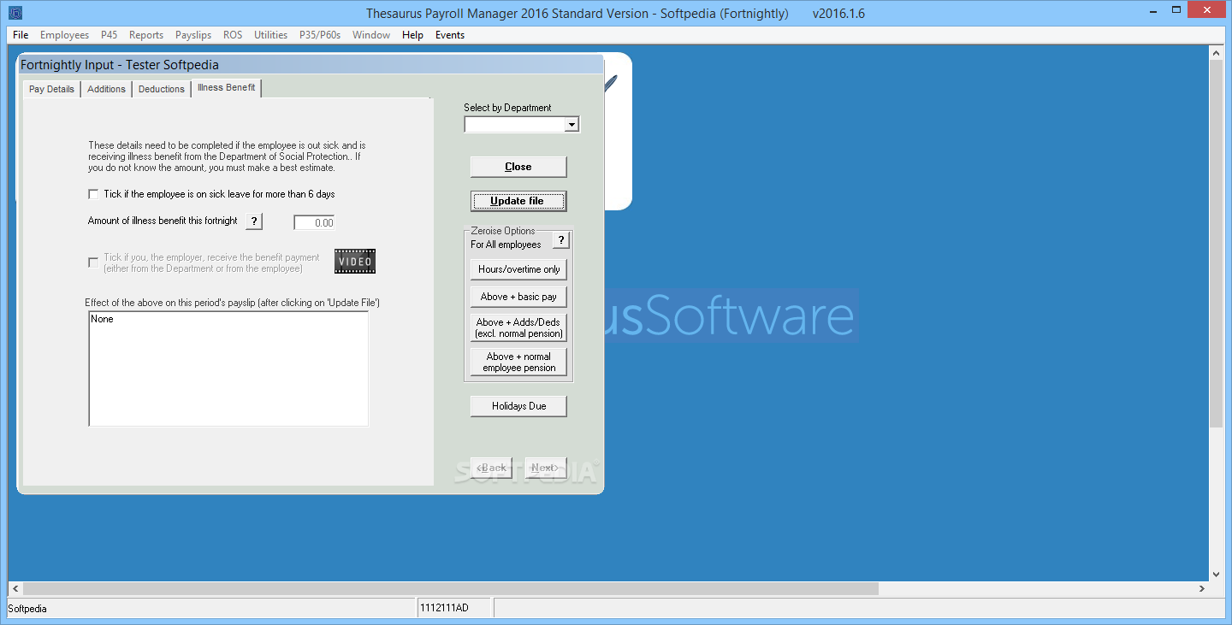Open the Help menu
1232x625 pixels.
coord(412,35)
